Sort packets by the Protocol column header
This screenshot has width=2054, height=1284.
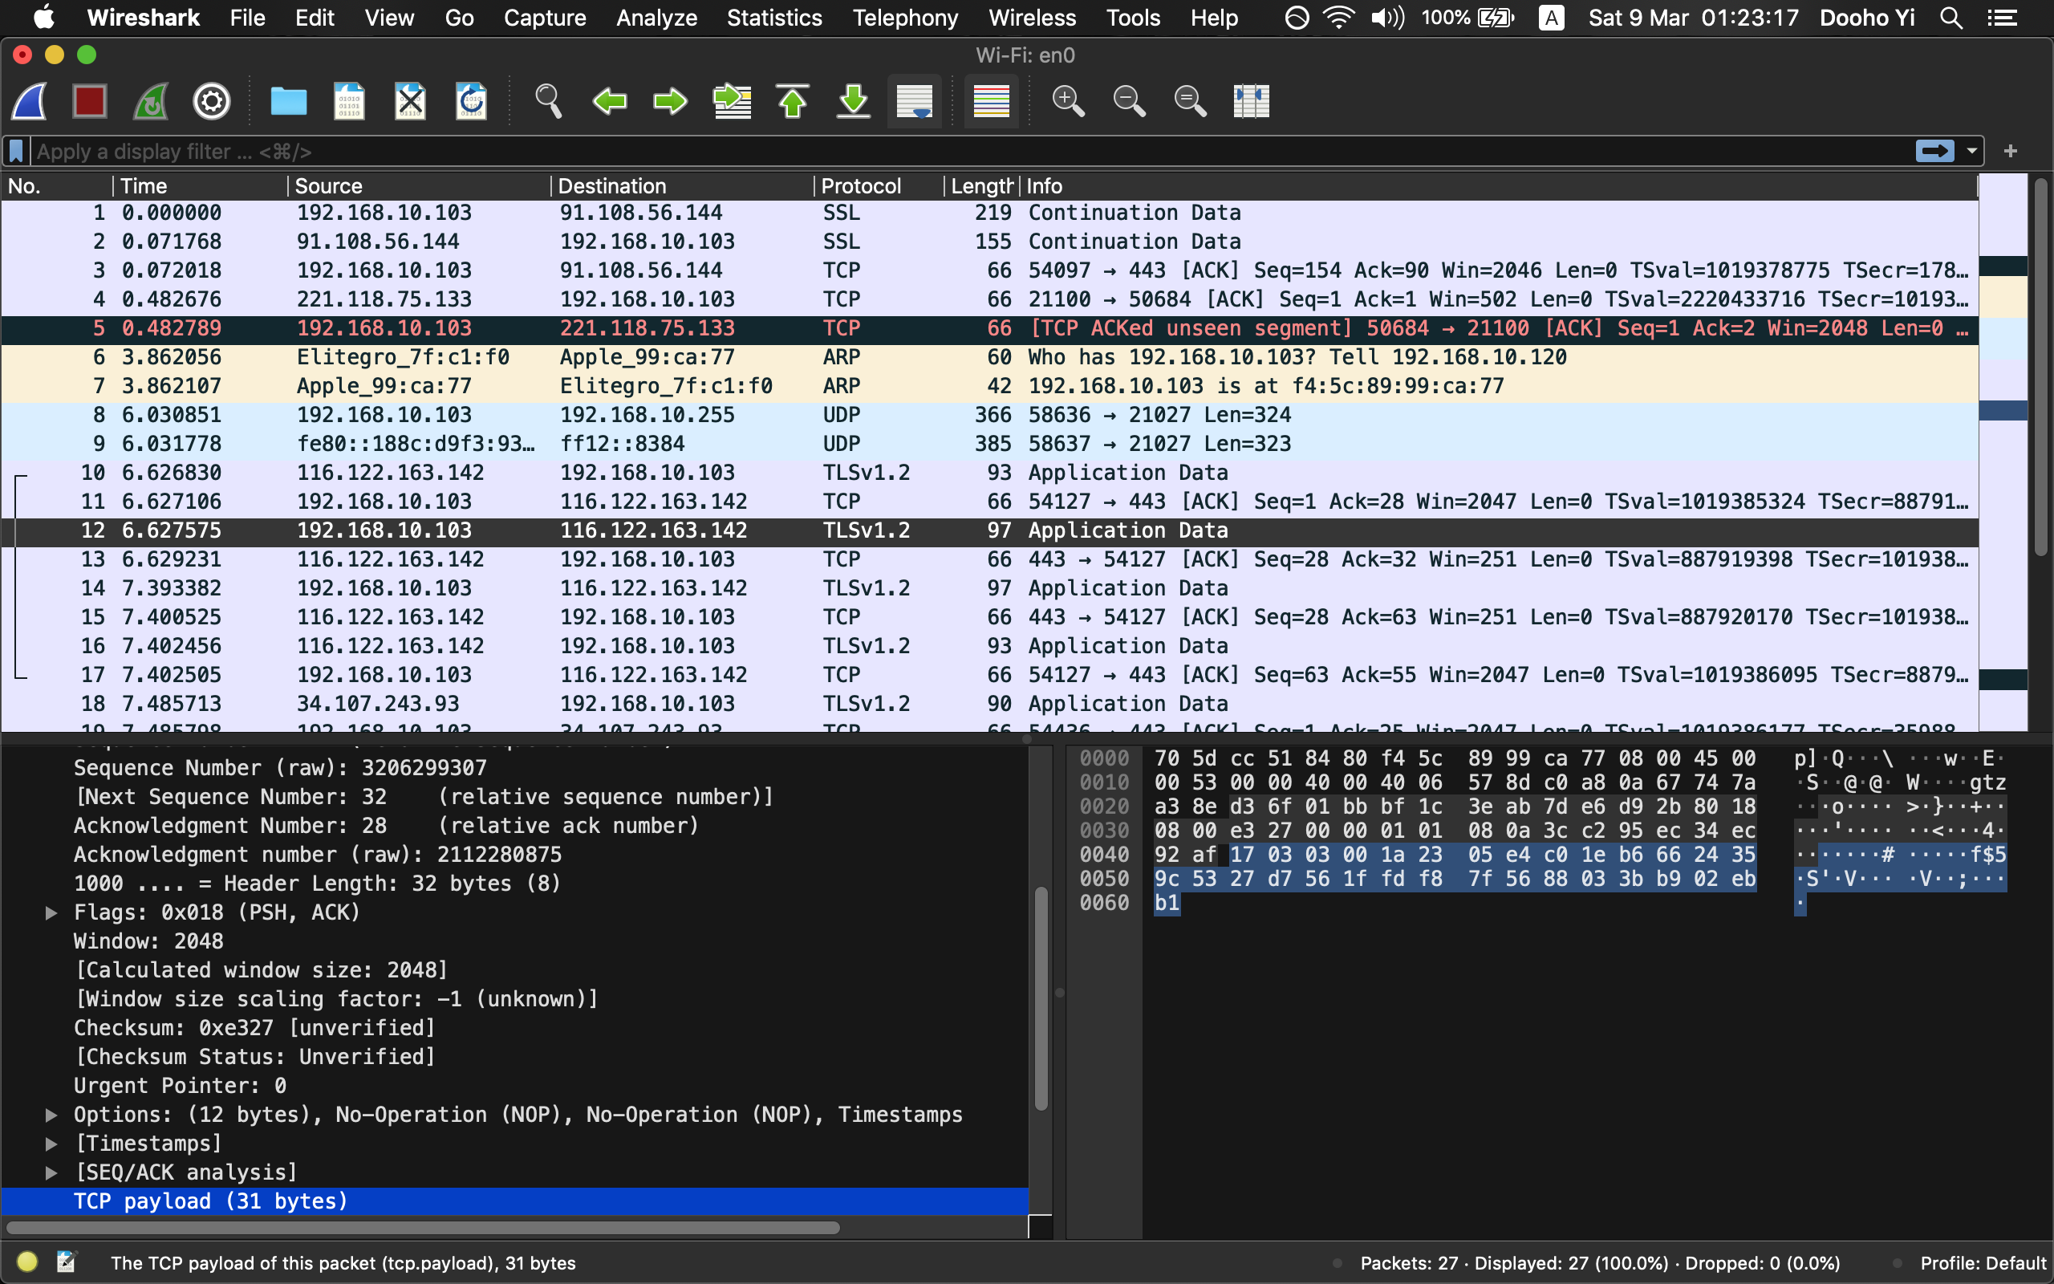coord(861,186)
